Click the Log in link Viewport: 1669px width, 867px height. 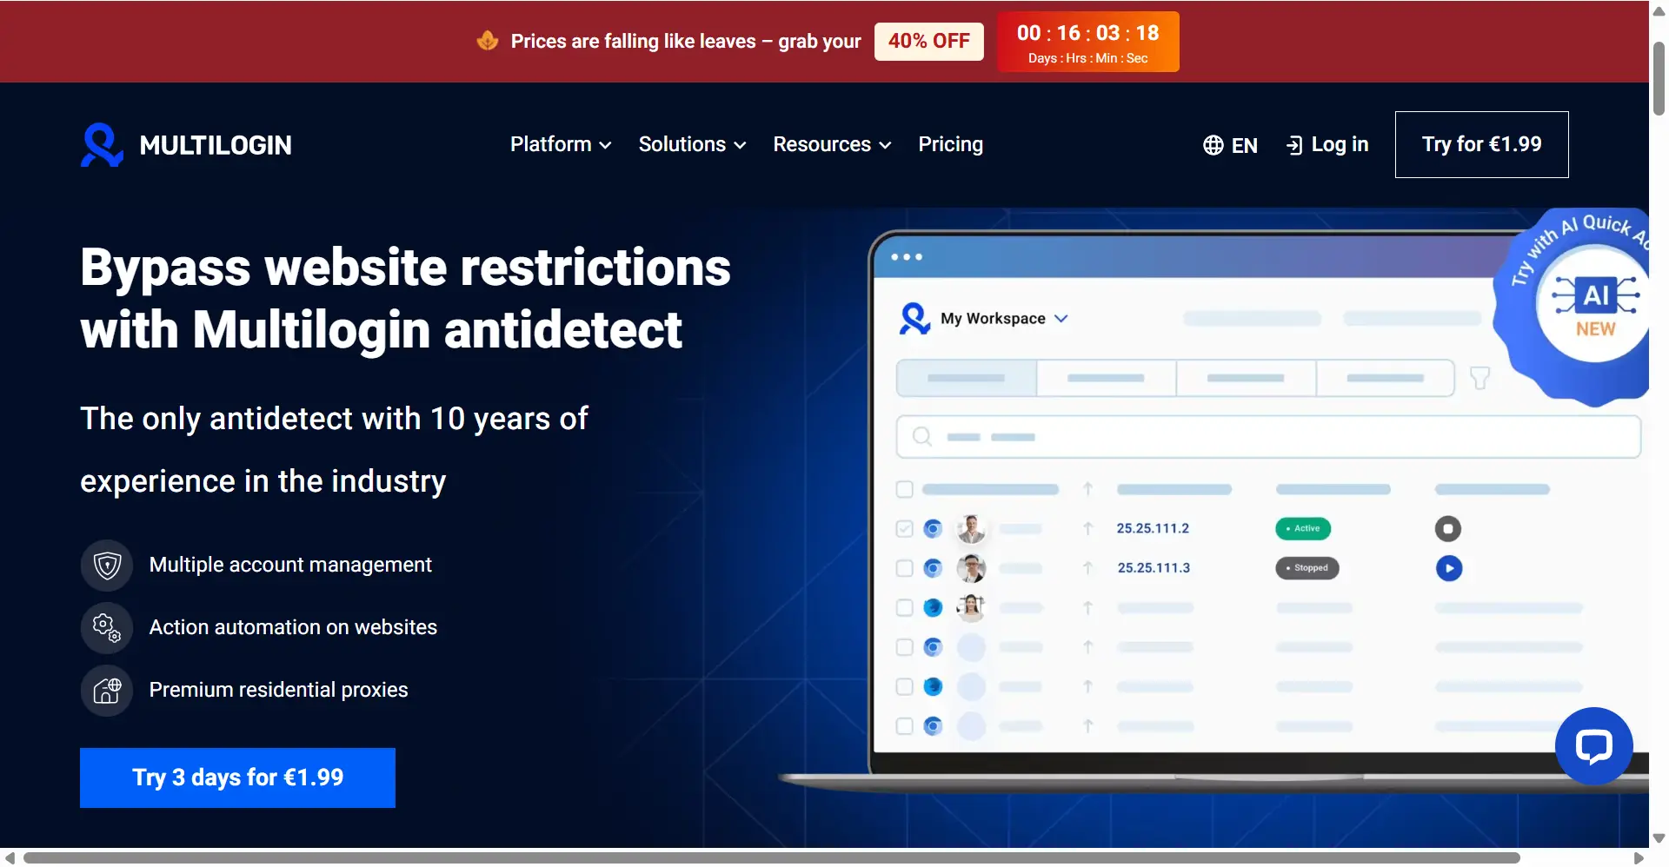[1327, 144]
